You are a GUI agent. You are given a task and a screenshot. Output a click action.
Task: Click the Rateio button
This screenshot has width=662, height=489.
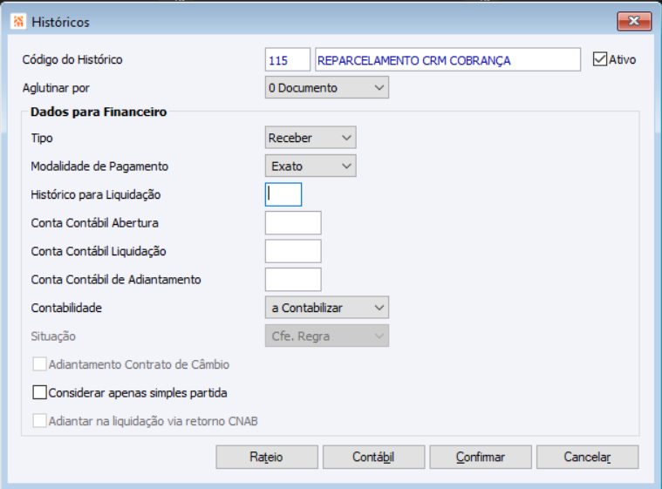[x=267, y=457]
